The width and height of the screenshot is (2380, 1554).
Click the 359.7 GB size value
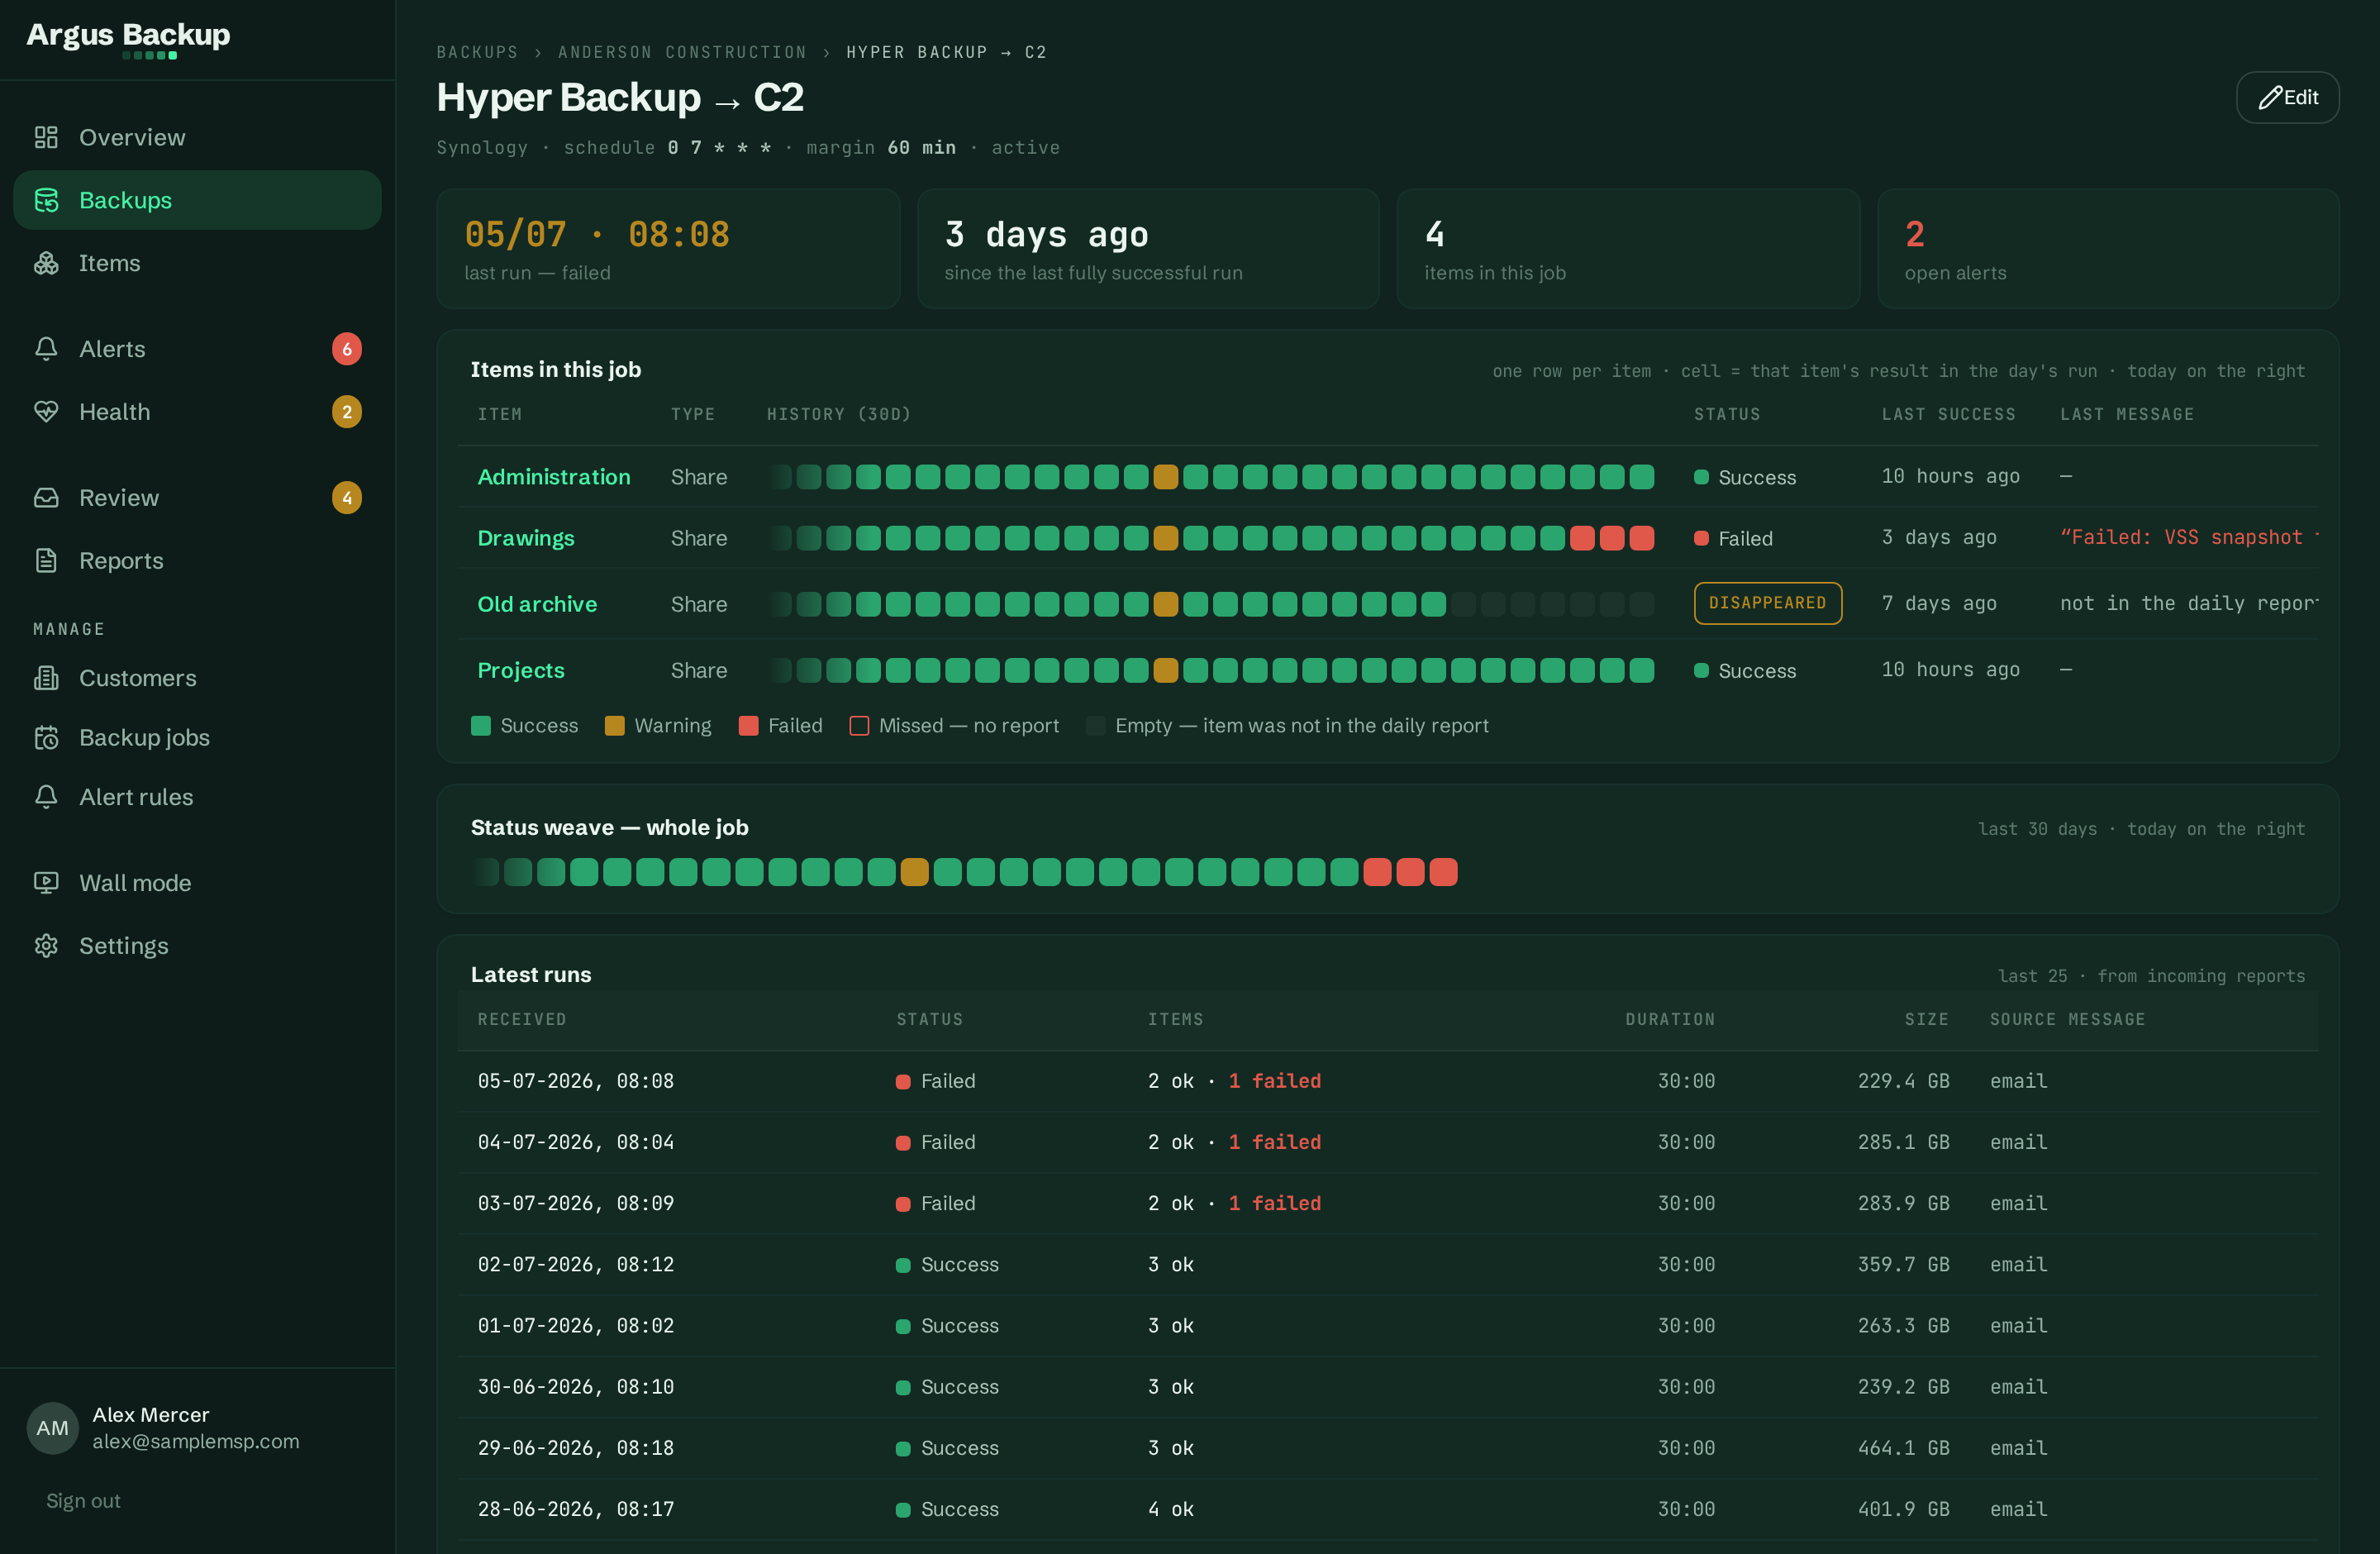pyautogui.click(x=1903, y=1264)
